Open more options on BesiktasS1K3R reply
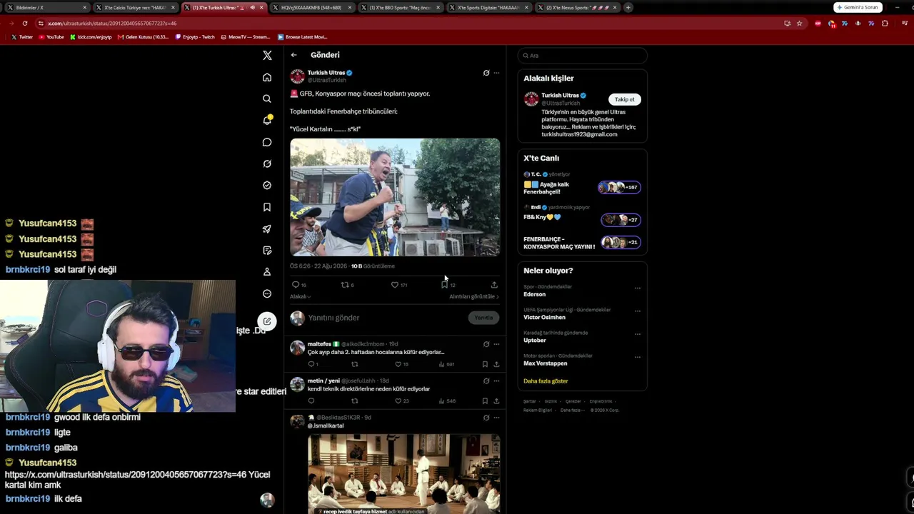The width and height of the screenshot is (914, 514). tap(496, 418)
